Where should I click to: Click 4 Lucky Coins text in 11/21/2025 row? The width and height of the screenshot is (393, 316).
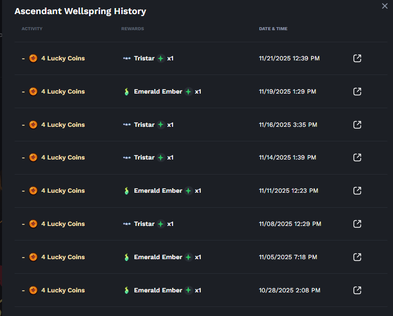63,58
